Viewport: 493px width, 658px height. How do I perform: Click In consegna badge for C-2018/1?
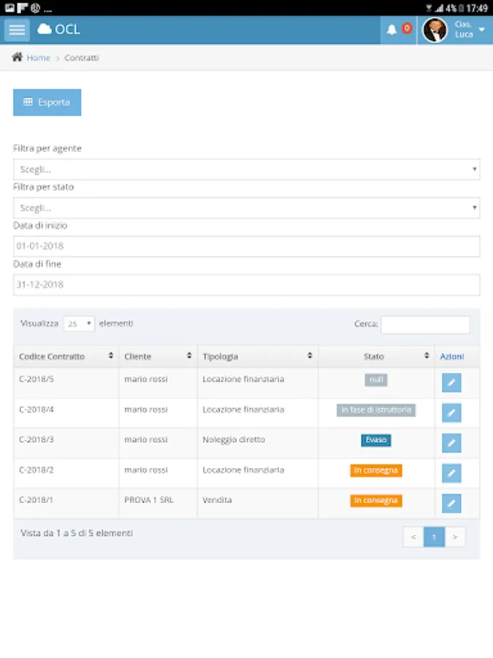click(x=376, y=501)
